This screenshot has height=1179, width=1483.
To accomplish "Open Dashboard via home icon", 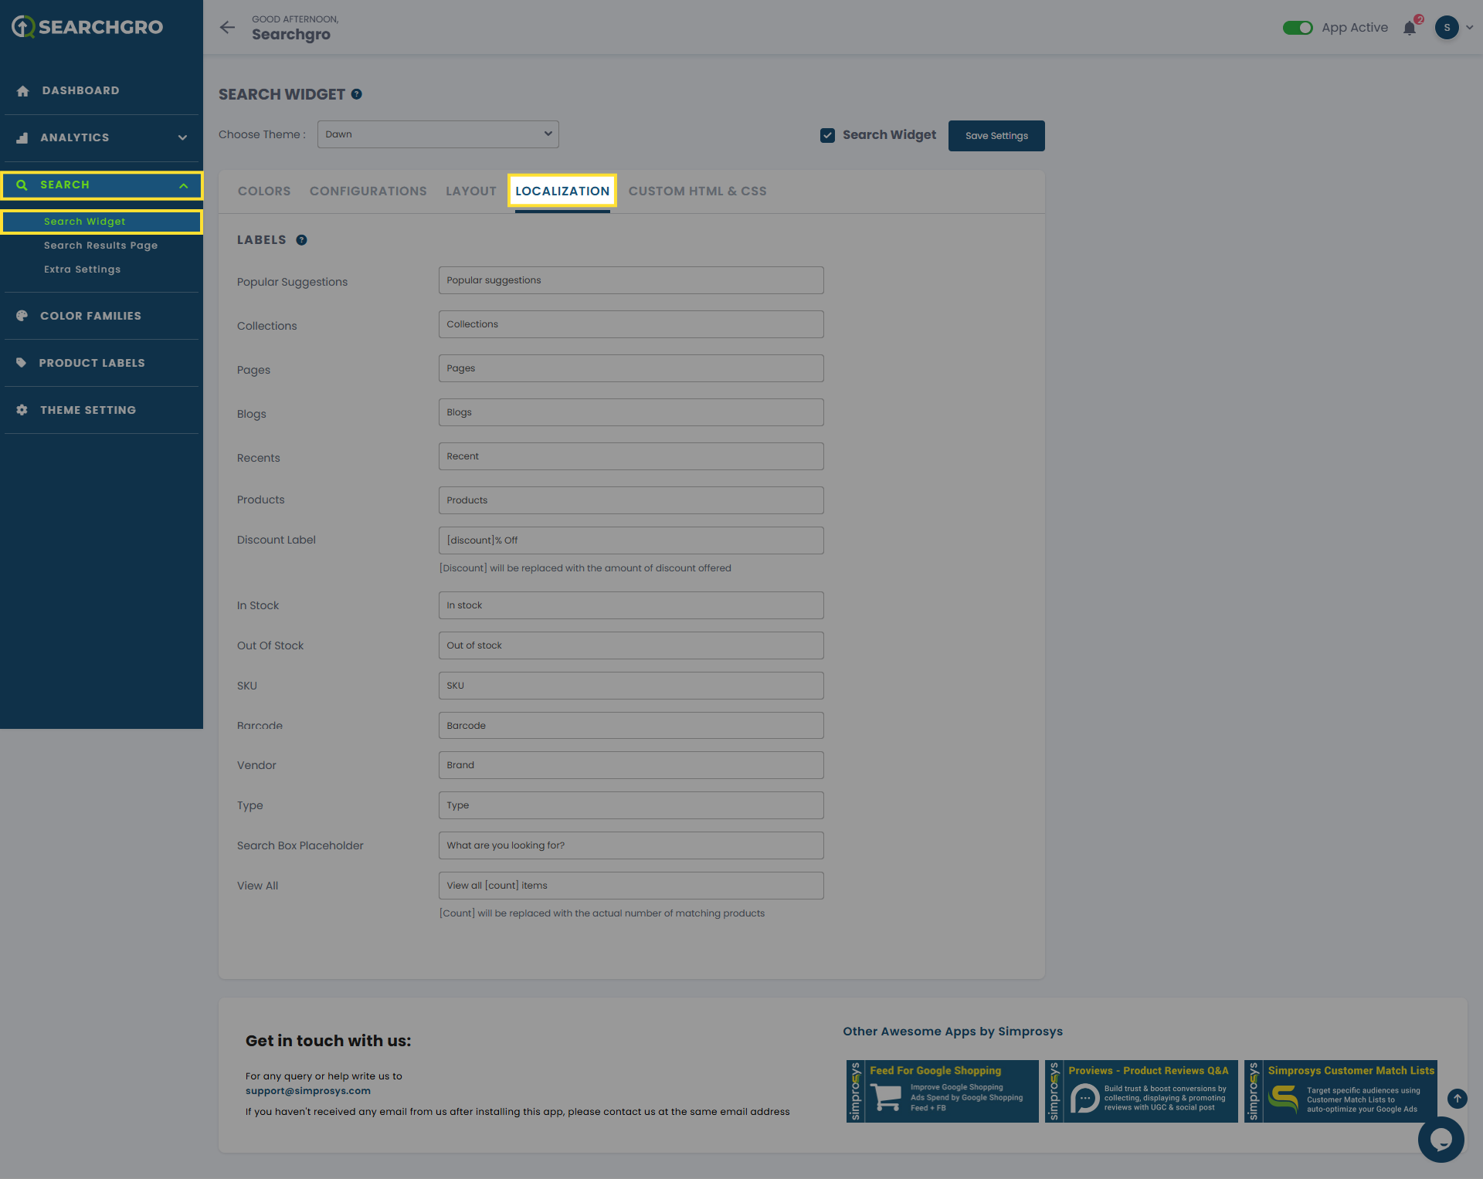I will tap(23, 91).
